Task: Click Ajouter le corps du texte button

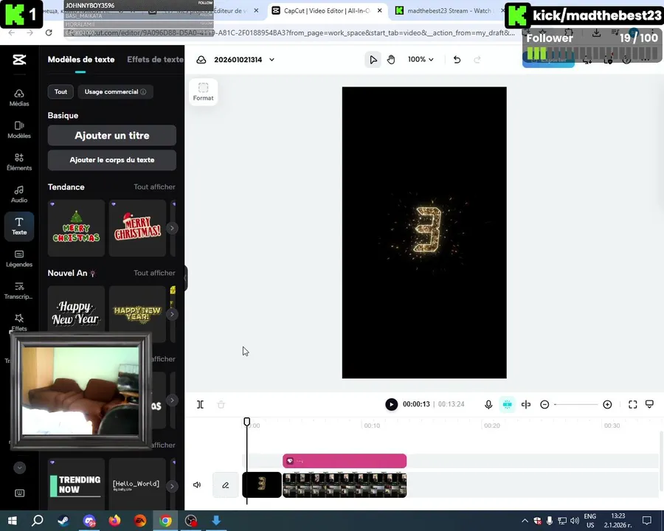Action: (112, 160)
